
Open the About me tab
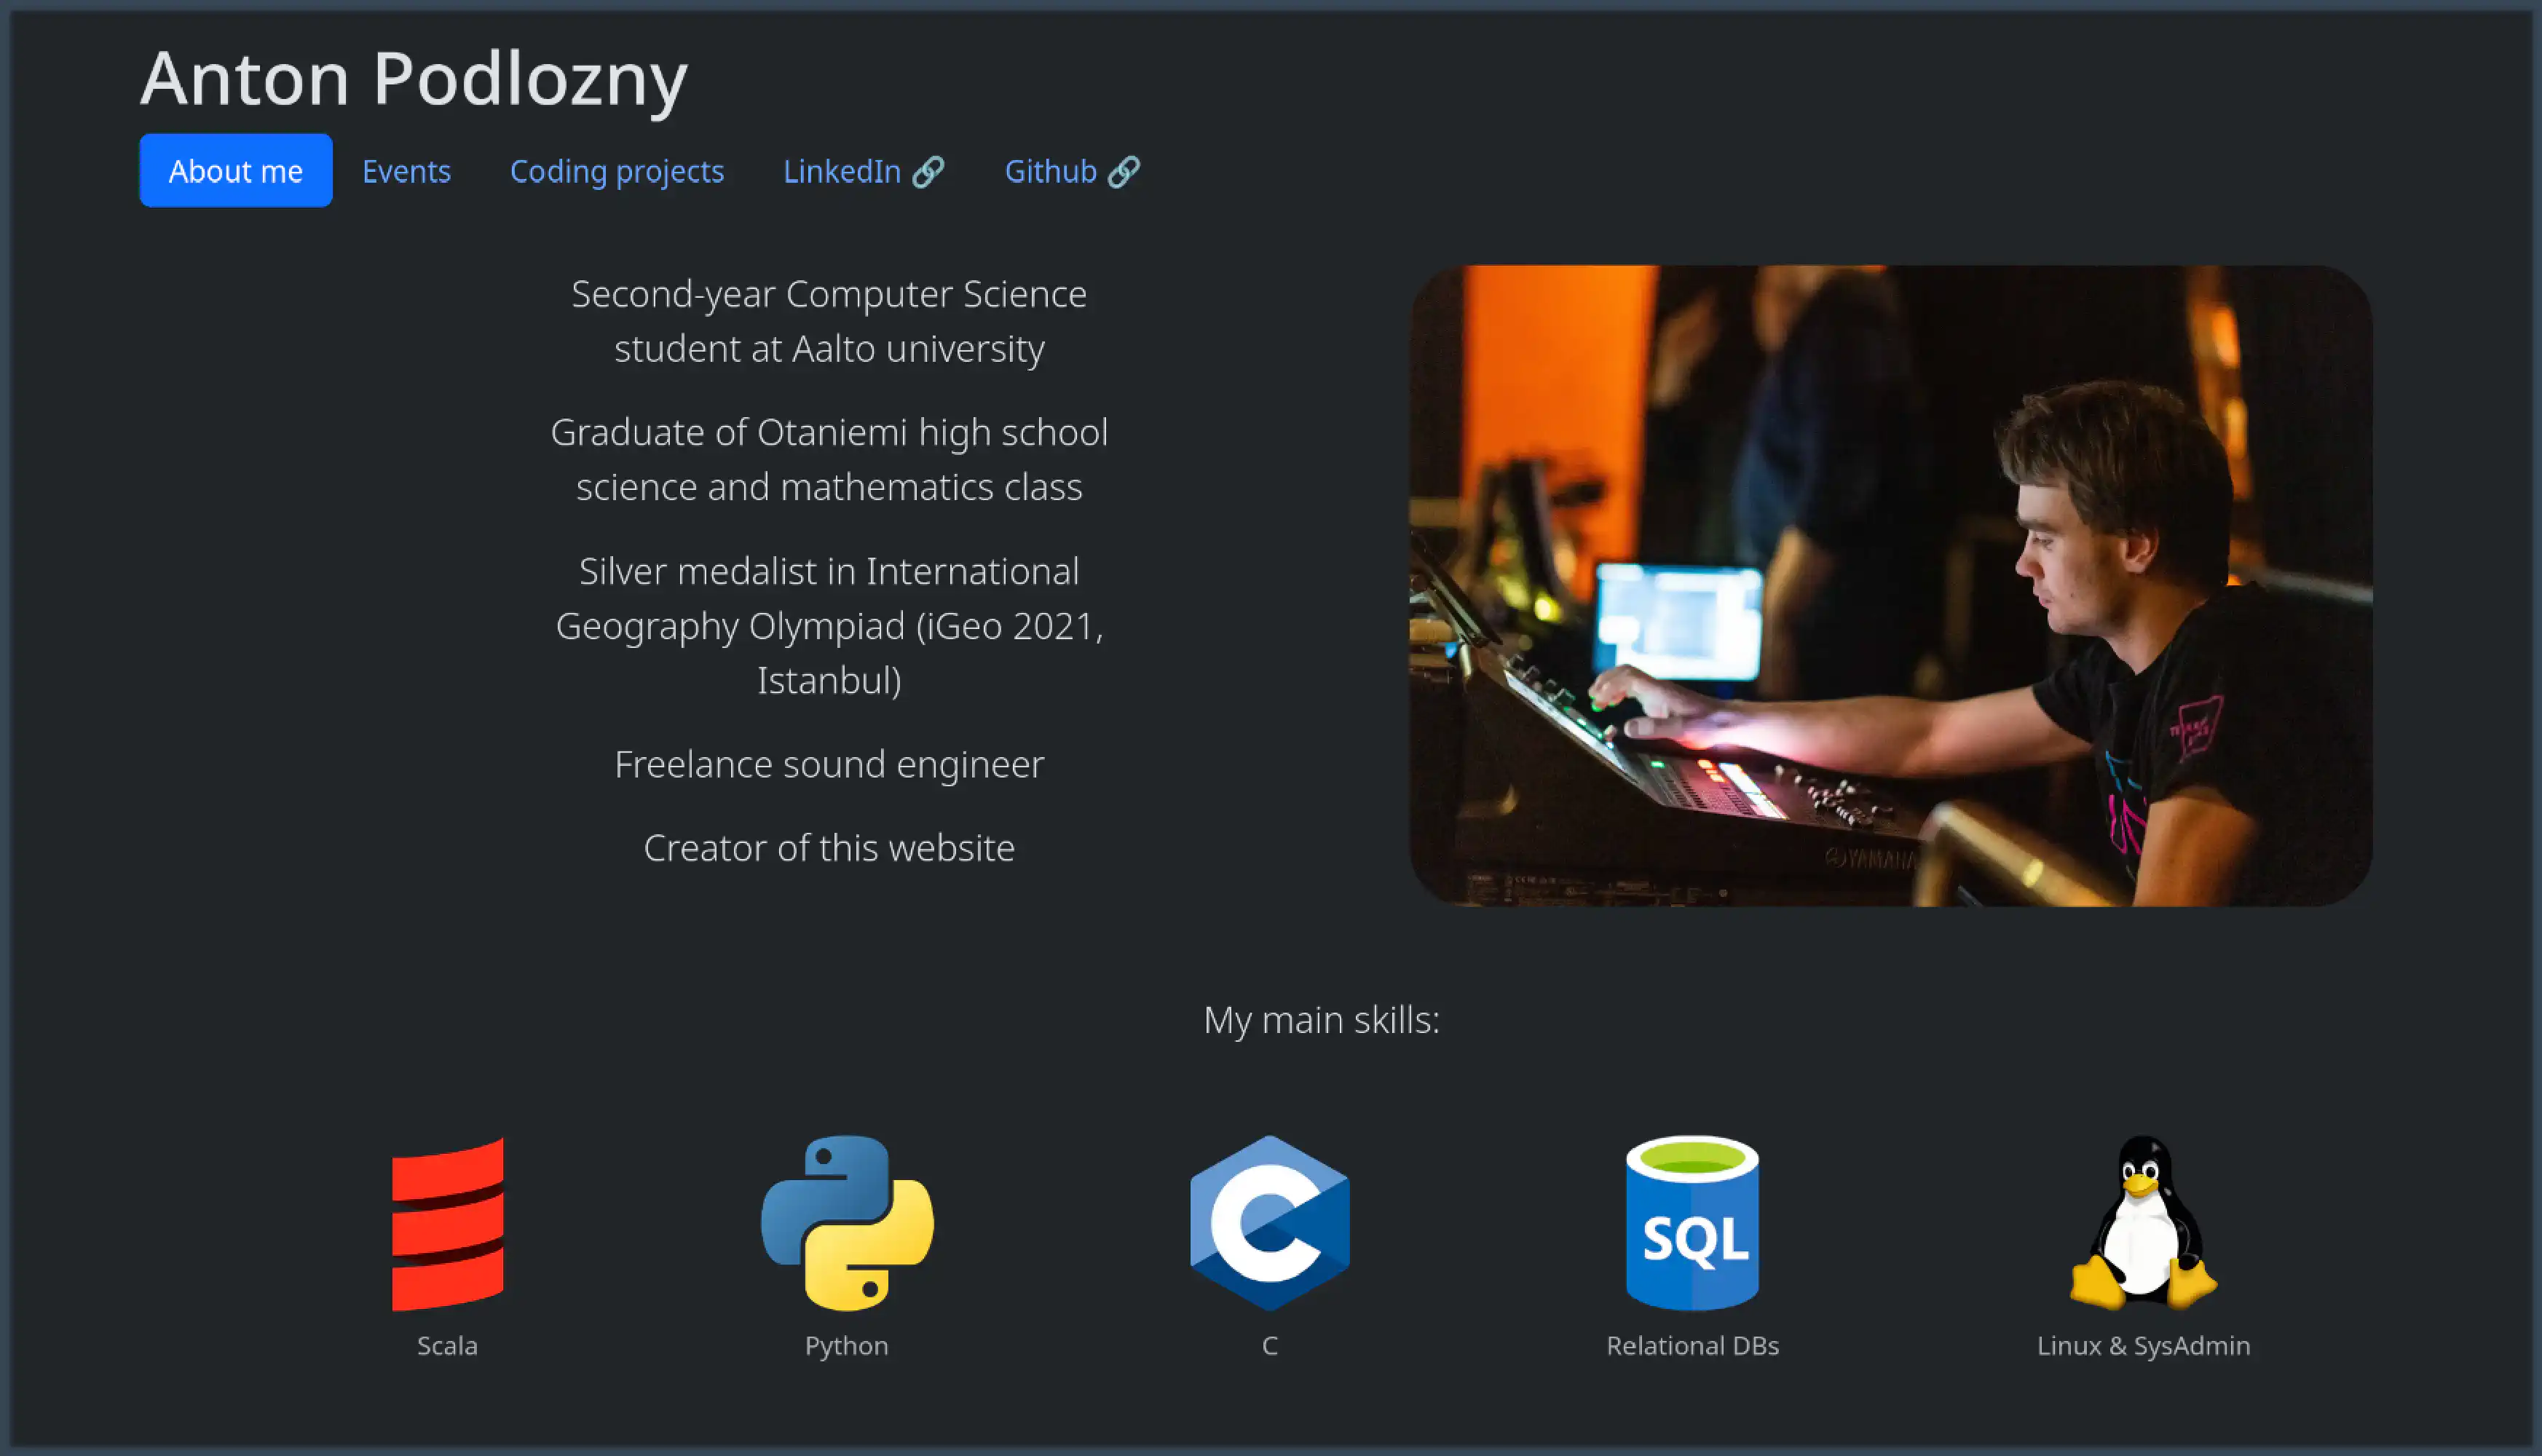(x=236, y=171)
